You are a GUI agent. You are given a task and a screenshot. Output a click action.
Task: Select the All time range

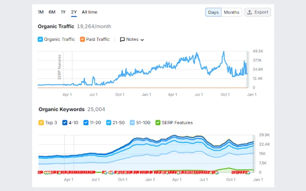point(89,12)
